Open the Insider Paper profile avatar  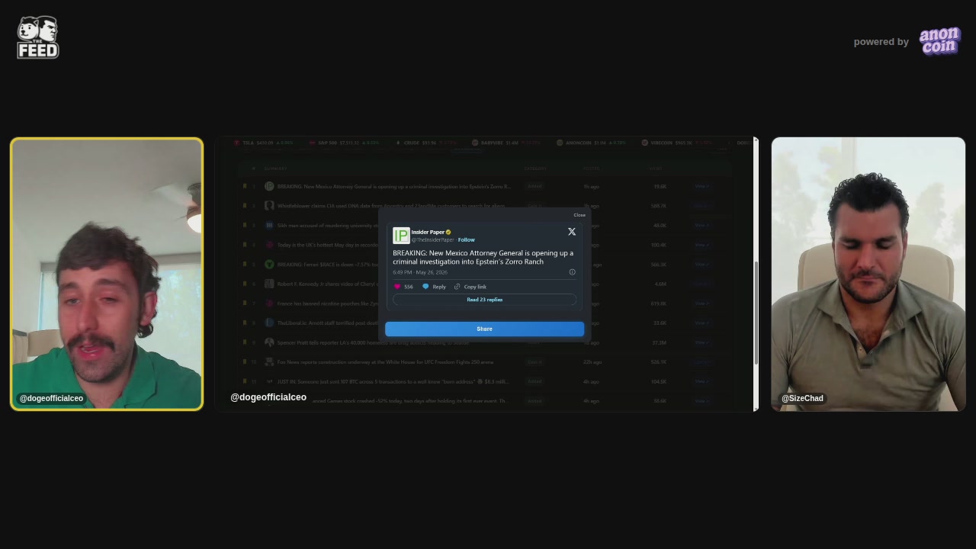401,235
